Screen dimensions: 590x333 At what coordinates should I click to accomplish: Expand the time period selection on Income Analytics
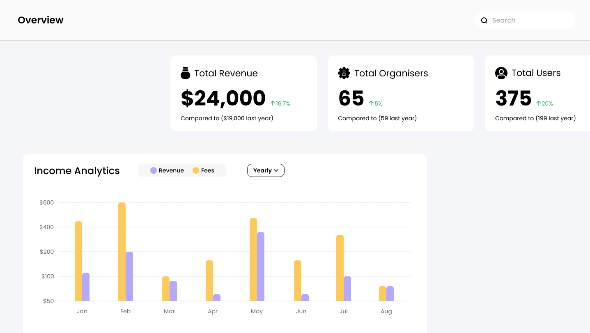265,170
